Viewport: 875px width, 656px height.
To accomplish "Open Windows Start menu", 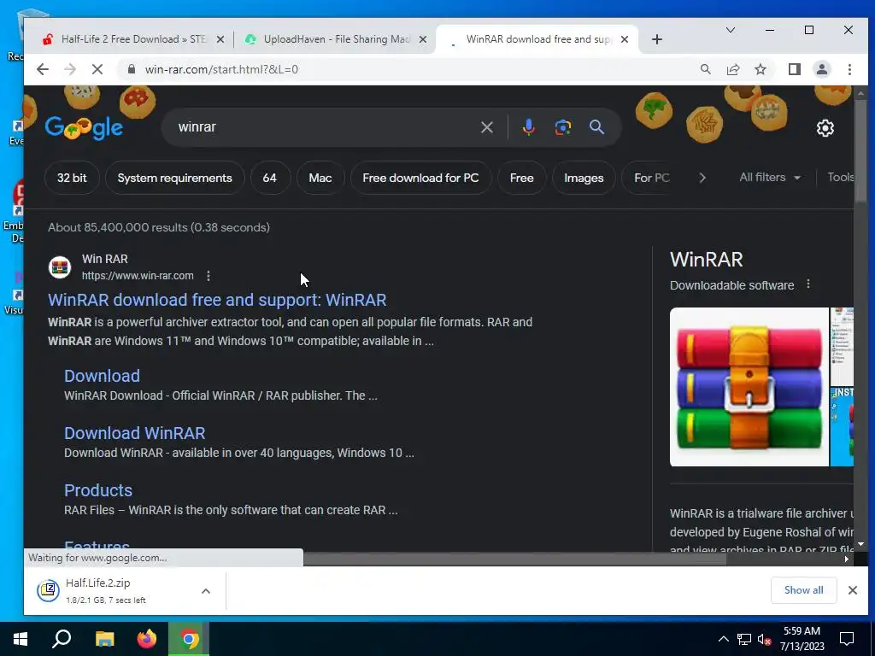I will point(21,639).
